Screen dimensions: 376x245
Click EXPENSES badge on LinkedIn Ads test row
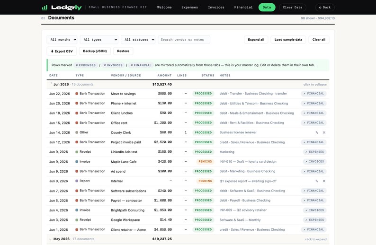[x=314, y=152]
